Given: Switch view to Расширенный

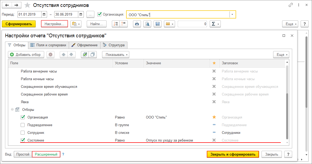Looking at the screenshot, I should click(46, 154).
